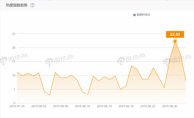Screen dimensions: 194x118
Task: Click the 5 value on the y-axis
Action: 14,89
